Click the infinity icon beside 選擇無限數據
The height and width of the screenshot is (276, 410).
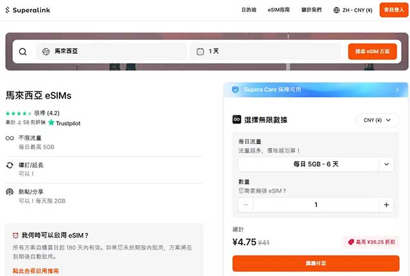pos(236,120)
